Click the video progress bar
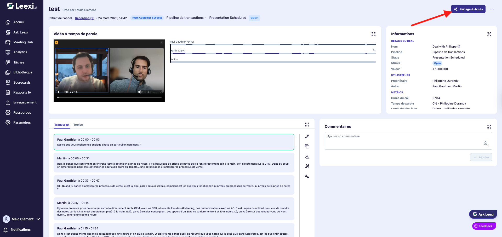 [x=109, y=97]
